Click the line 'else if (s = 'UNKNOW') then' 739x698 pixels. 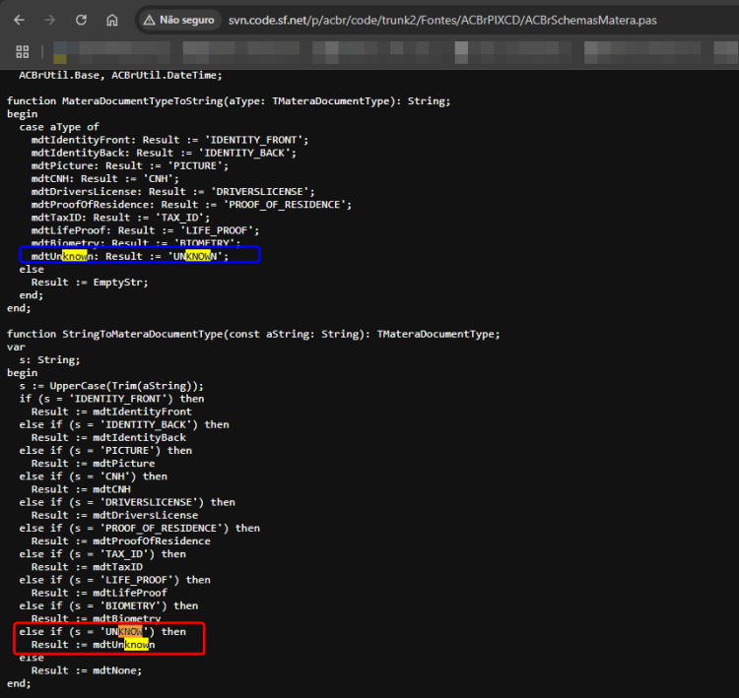coord(102,632)
